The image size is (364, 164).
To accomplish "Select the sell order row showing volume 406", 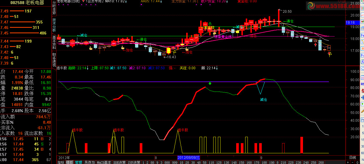I will click(26, 33).
